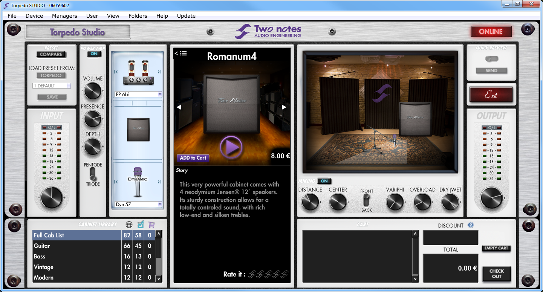
Task: Open the File menu
Action: tap(12, 16)
